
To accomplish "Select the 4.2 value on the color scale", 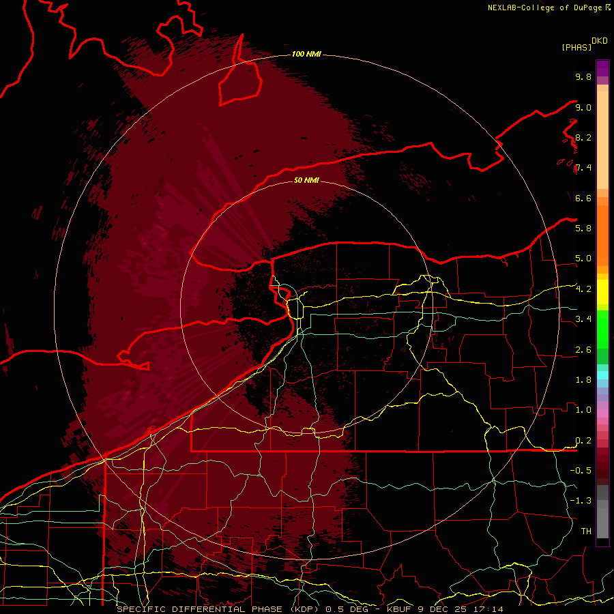I will tap(583, 289).
